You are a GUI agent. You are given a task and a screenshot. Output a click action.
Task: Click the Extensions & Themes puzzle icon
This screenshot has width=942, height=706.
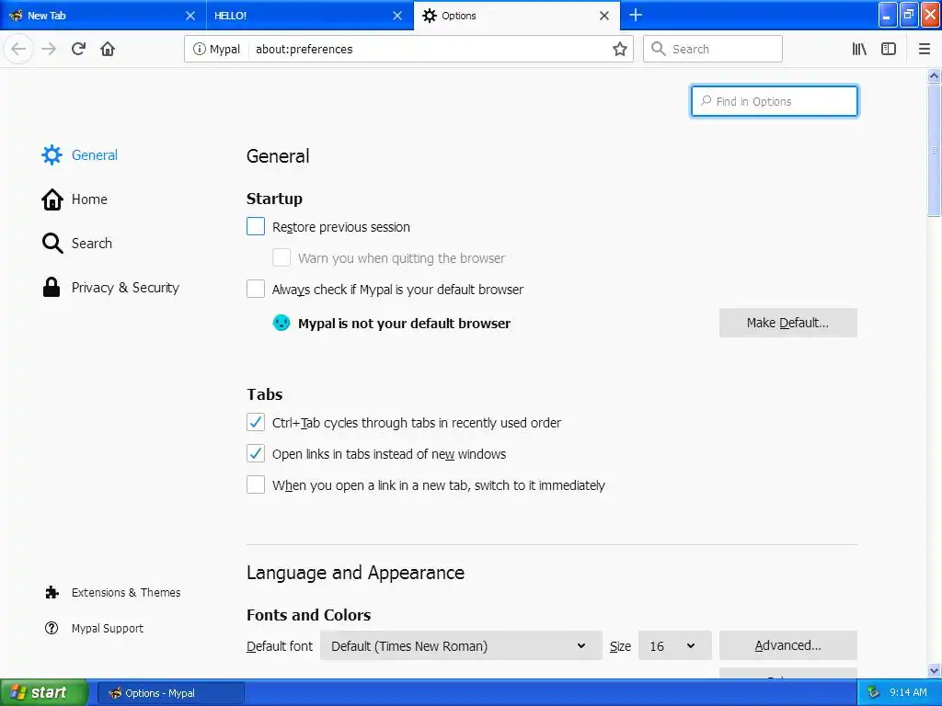[52, 593]
